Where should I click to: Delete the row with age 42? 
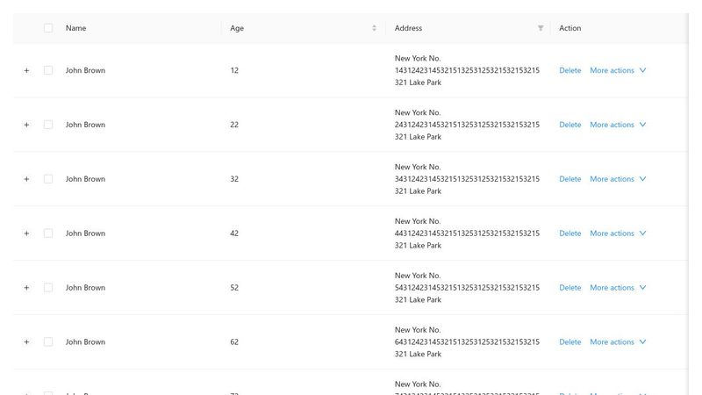click(569, 233)
